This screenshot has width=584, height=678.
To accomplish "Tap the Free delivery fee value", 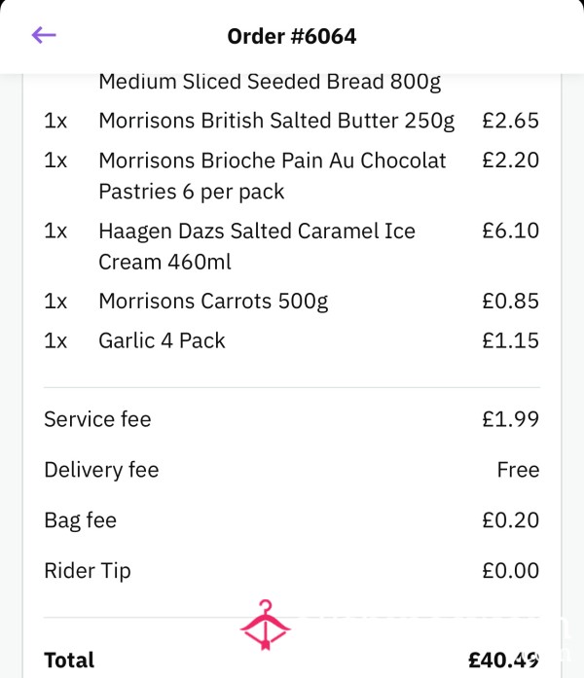I will click(518, 470).
